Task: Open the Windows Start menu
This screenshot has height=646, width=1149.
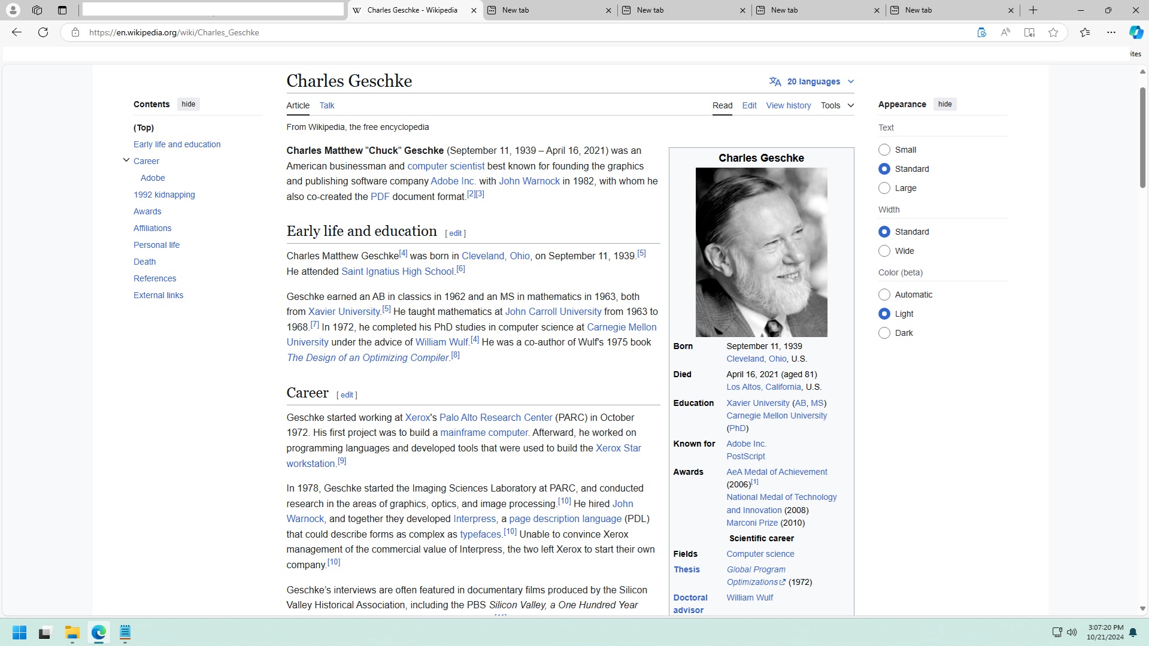Action: tap(19, 632)
